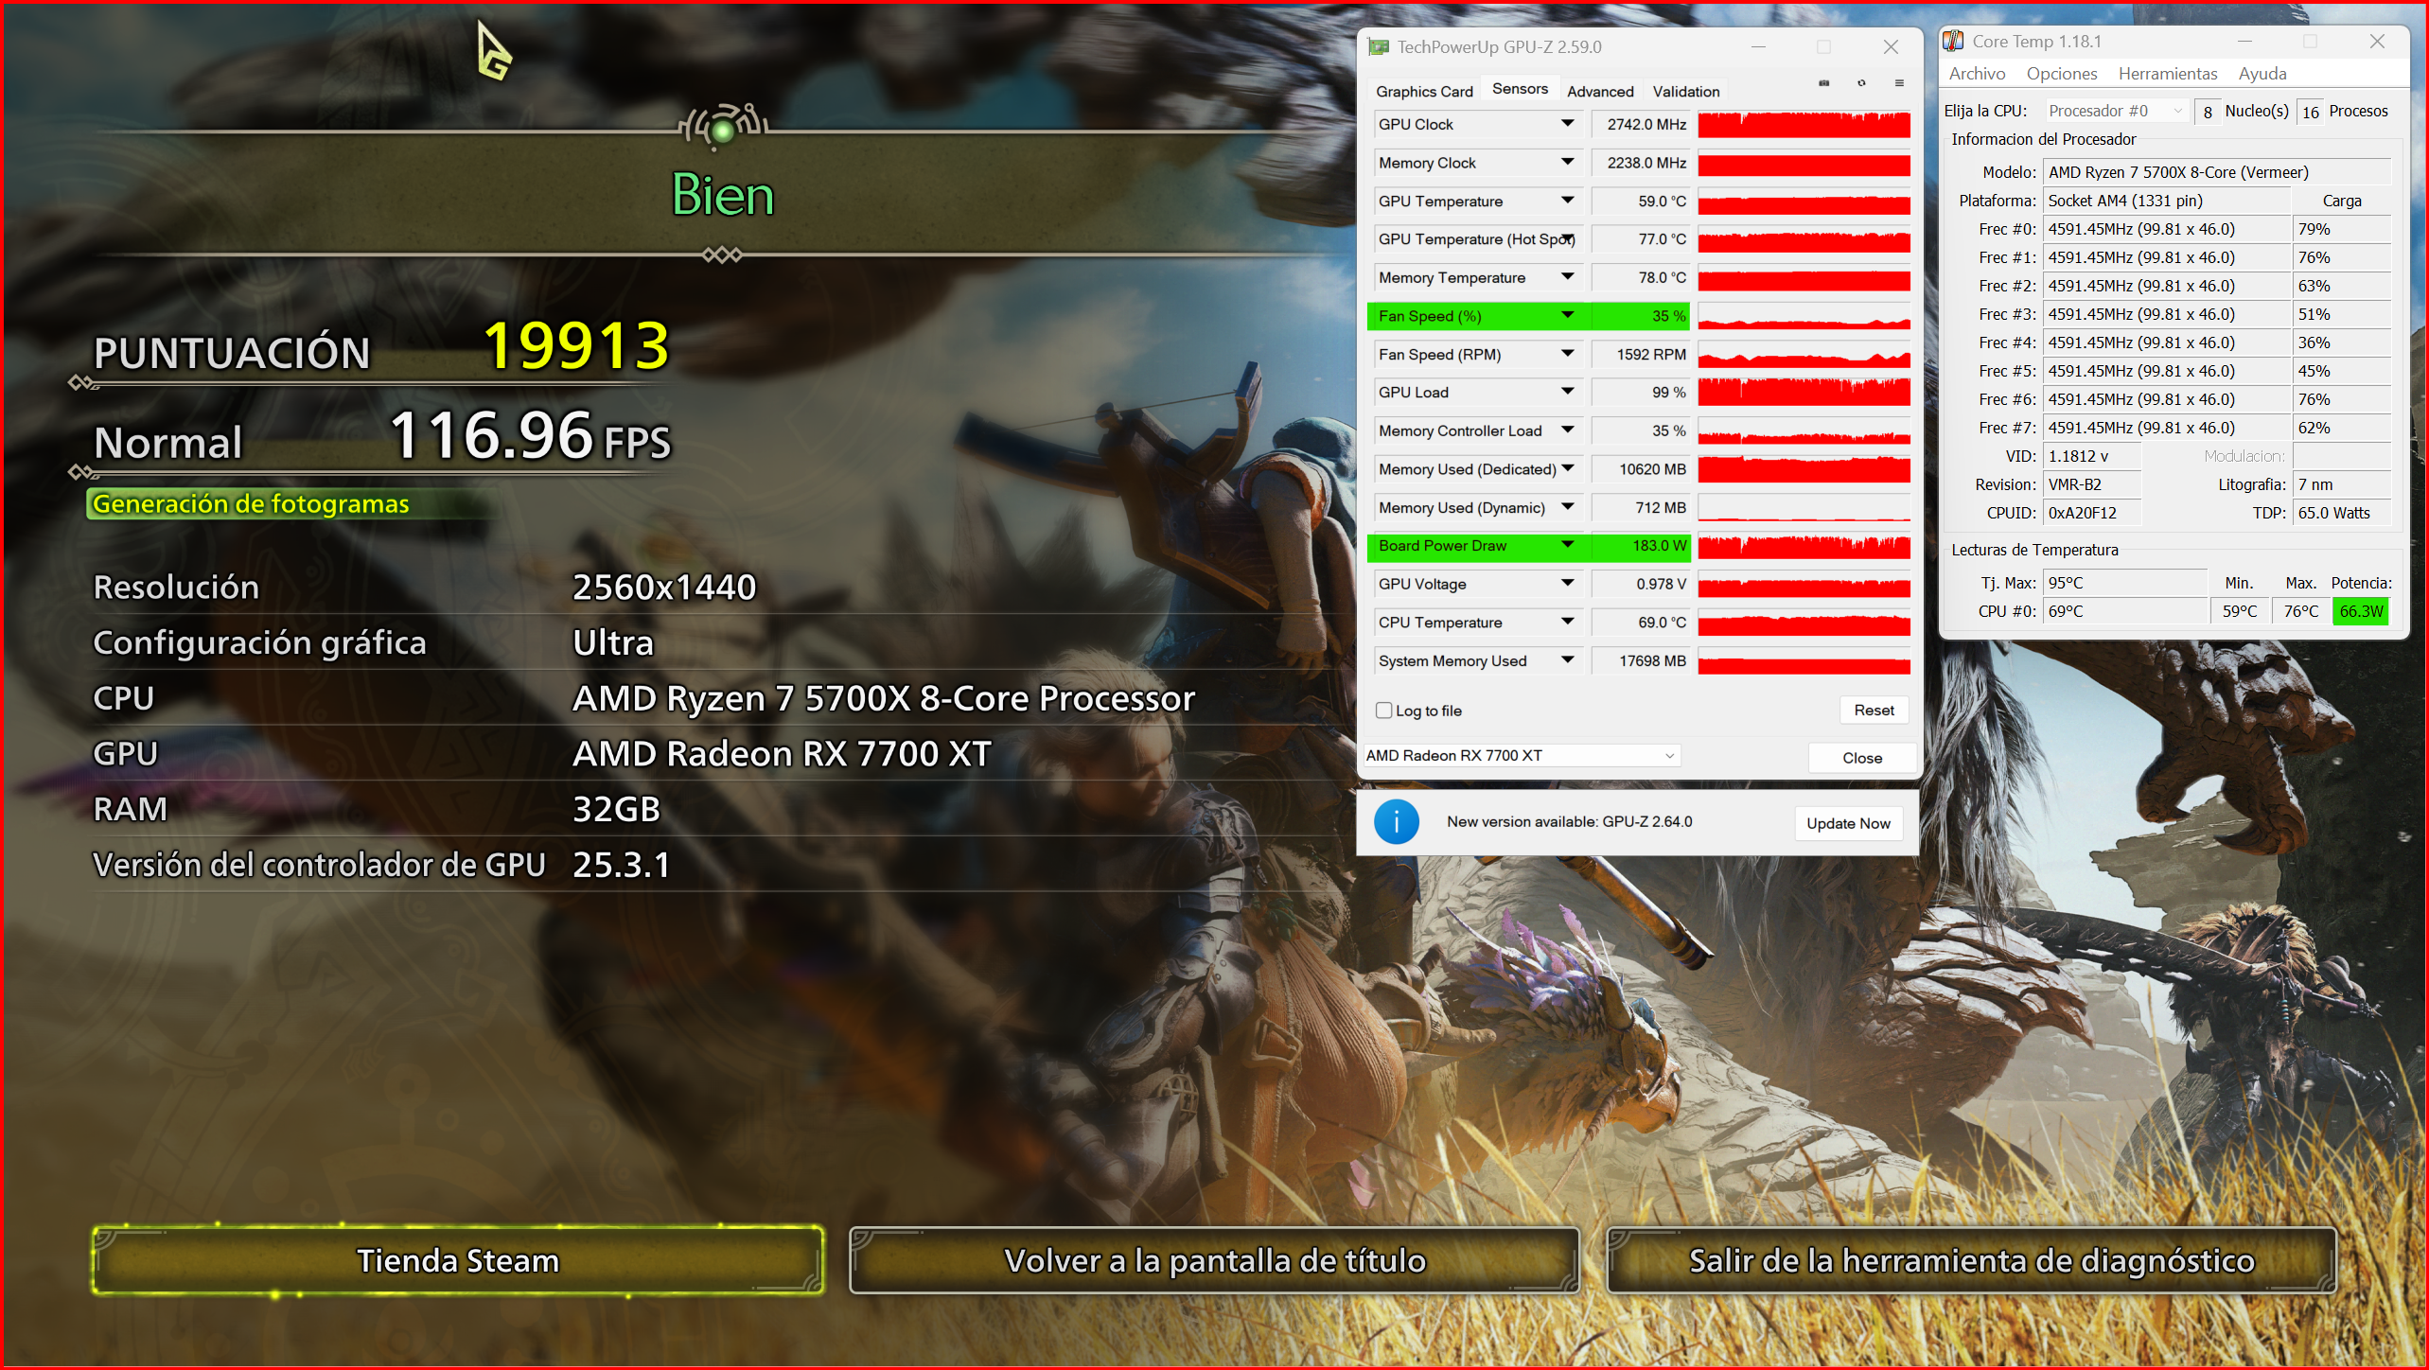The width and height of the screenshot is (2429, 1370).
Task: Click the green 66.3W power reading
Action: tap(2360, 611)
